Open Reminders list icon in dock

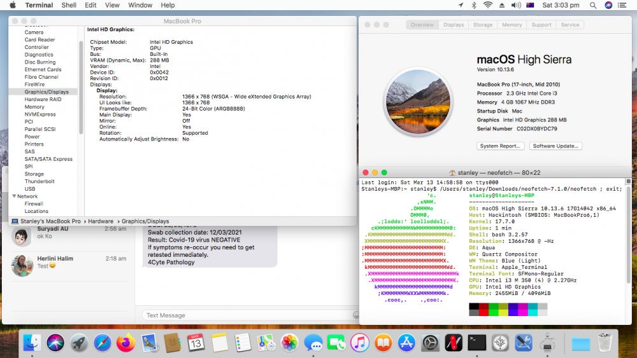coord(243,343)
